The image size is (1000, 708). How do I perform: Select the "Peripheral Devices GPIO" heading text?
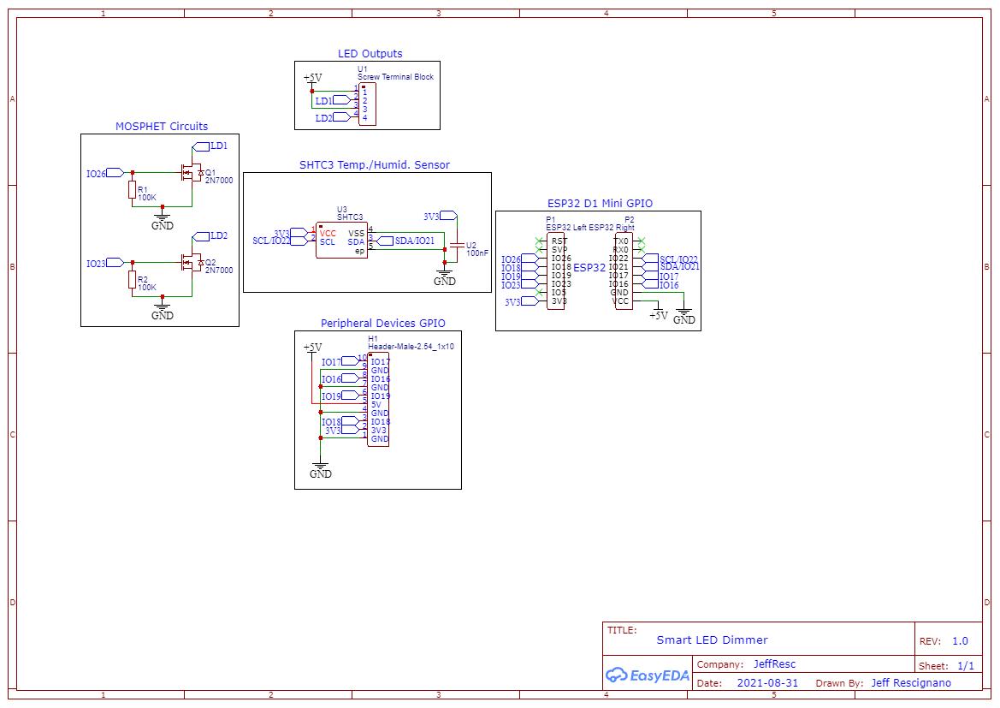382,324
